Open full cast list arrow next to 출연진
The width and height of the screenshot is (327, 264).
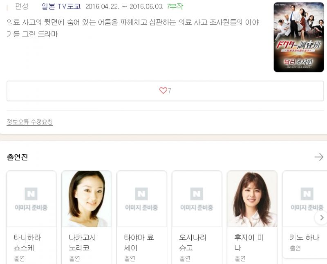(319, 157)
